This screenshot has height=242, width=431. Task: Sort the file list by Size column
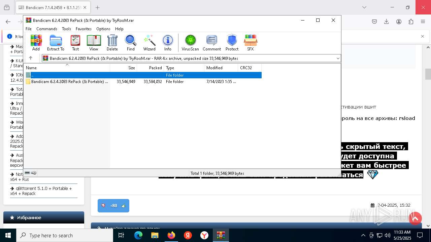coord(123,68)
